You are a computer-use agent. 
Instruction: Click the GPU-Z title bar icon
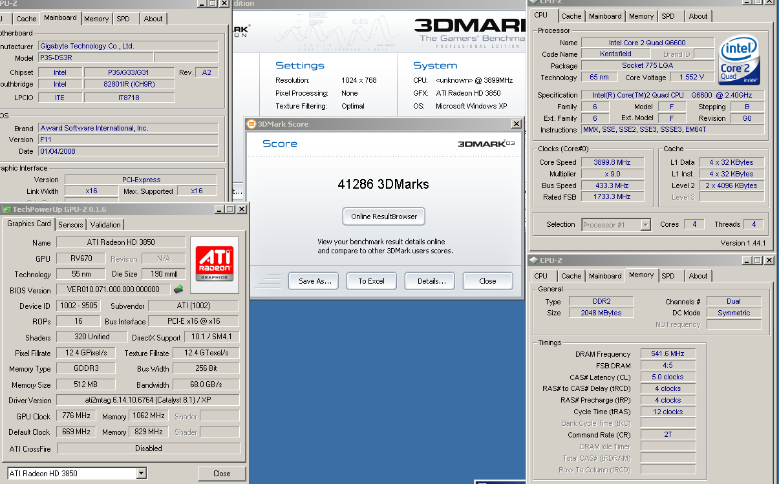pos(6,209)
